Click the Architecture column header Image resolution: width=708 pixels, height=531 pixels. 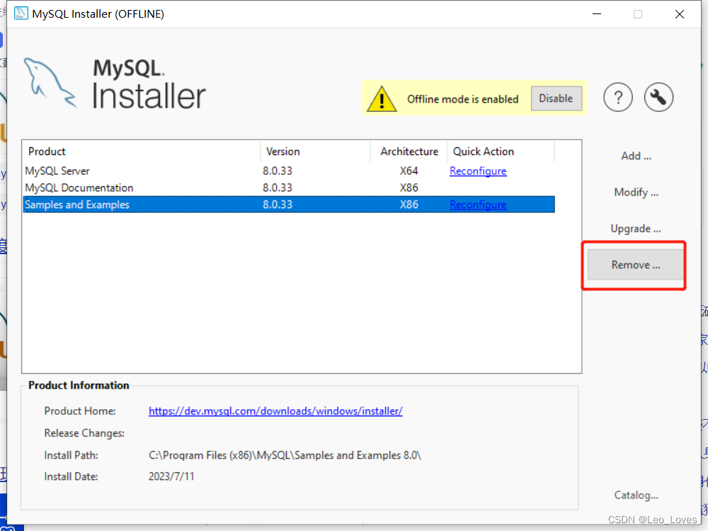click(409, 152)
